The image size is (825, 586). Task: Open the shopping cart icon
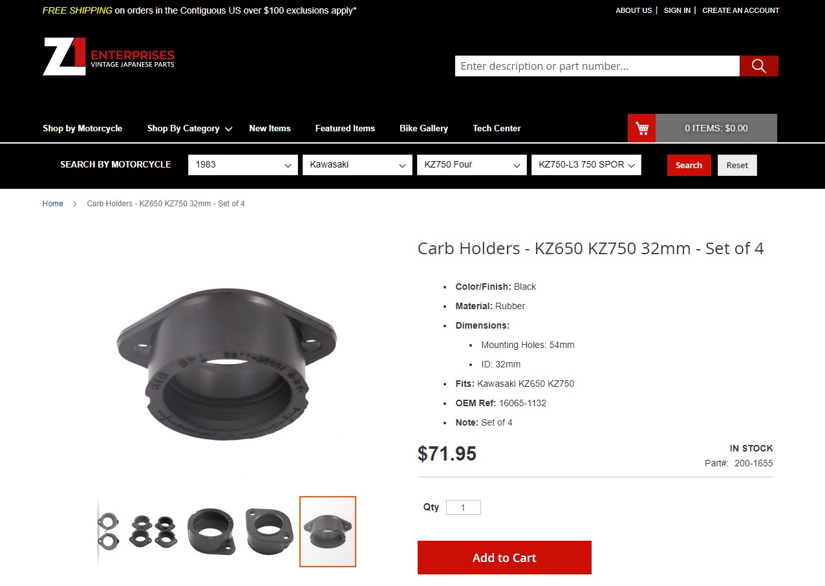click(642, 128)
